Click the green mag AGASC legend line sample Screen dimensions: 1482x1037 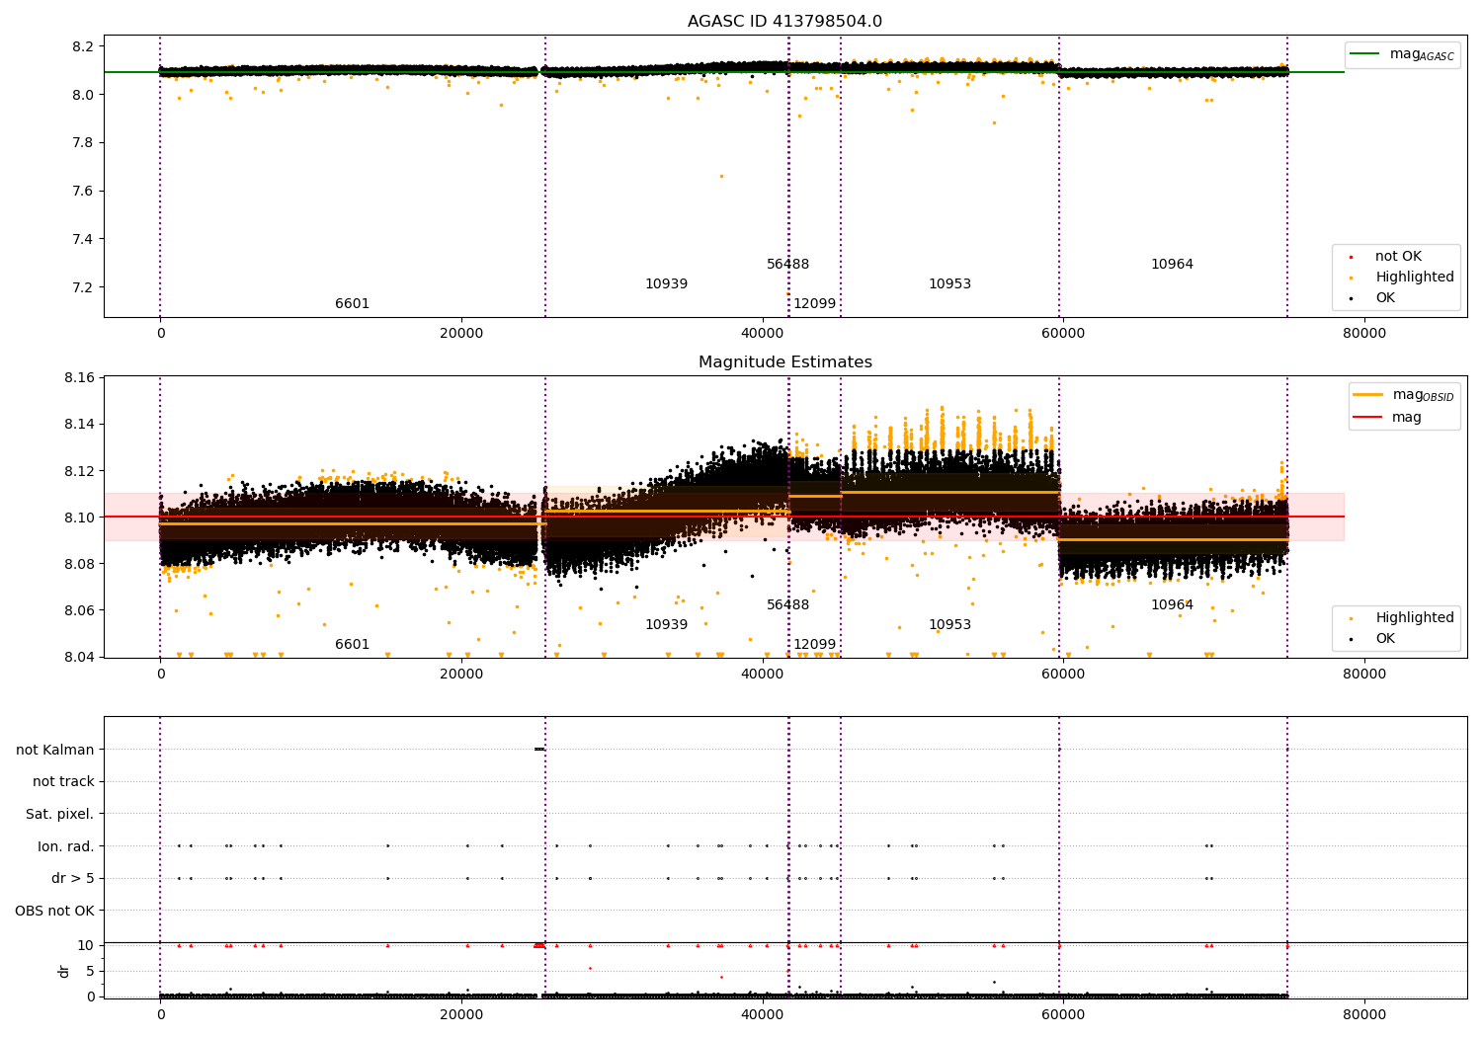pos(1364,54)
